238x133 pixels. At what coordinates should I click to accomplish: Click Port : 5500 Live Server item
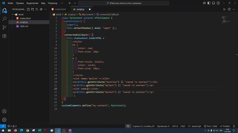[210, 126]
